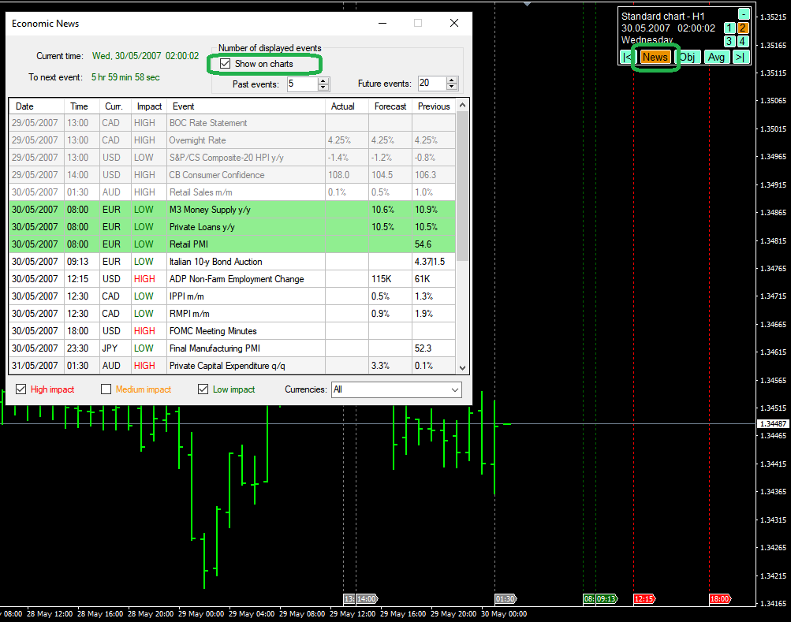Click the Future events number field

click(432, 84)
